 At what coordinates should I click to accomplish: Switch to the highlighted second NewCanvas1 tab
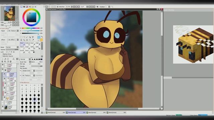coord(76,113)
